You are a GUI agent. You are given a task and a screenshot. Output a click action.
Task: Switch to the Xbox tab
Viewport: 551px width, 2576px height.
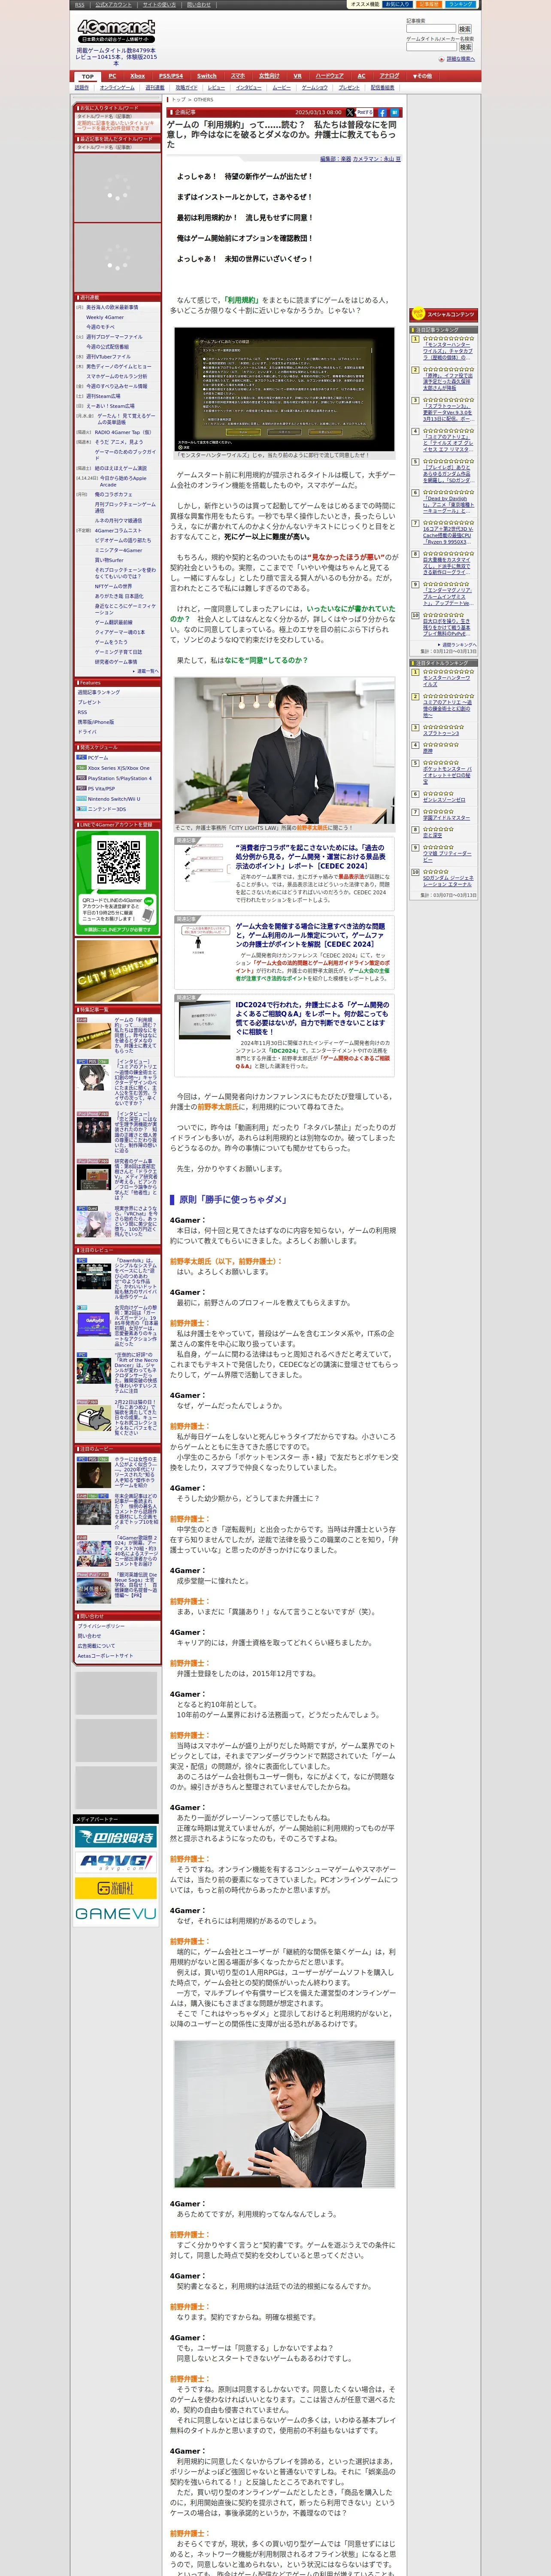[138, 76]
